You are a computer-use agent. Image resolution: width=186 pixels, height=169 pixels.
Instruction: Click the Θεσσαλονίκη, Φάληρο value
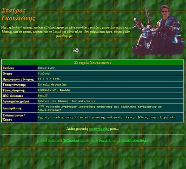(x=54, y=90)
